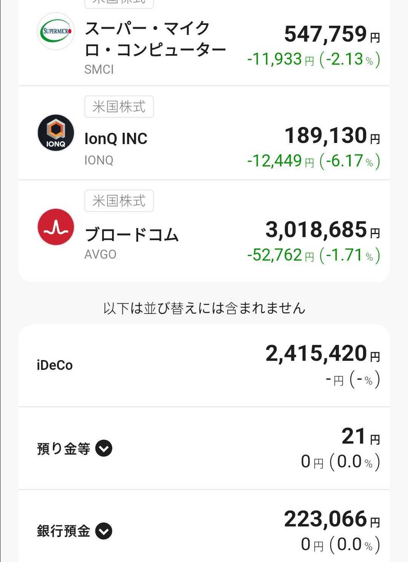Tap the 米国株式 tag above IonQ

pyautogui.click(x=119, y=107)
